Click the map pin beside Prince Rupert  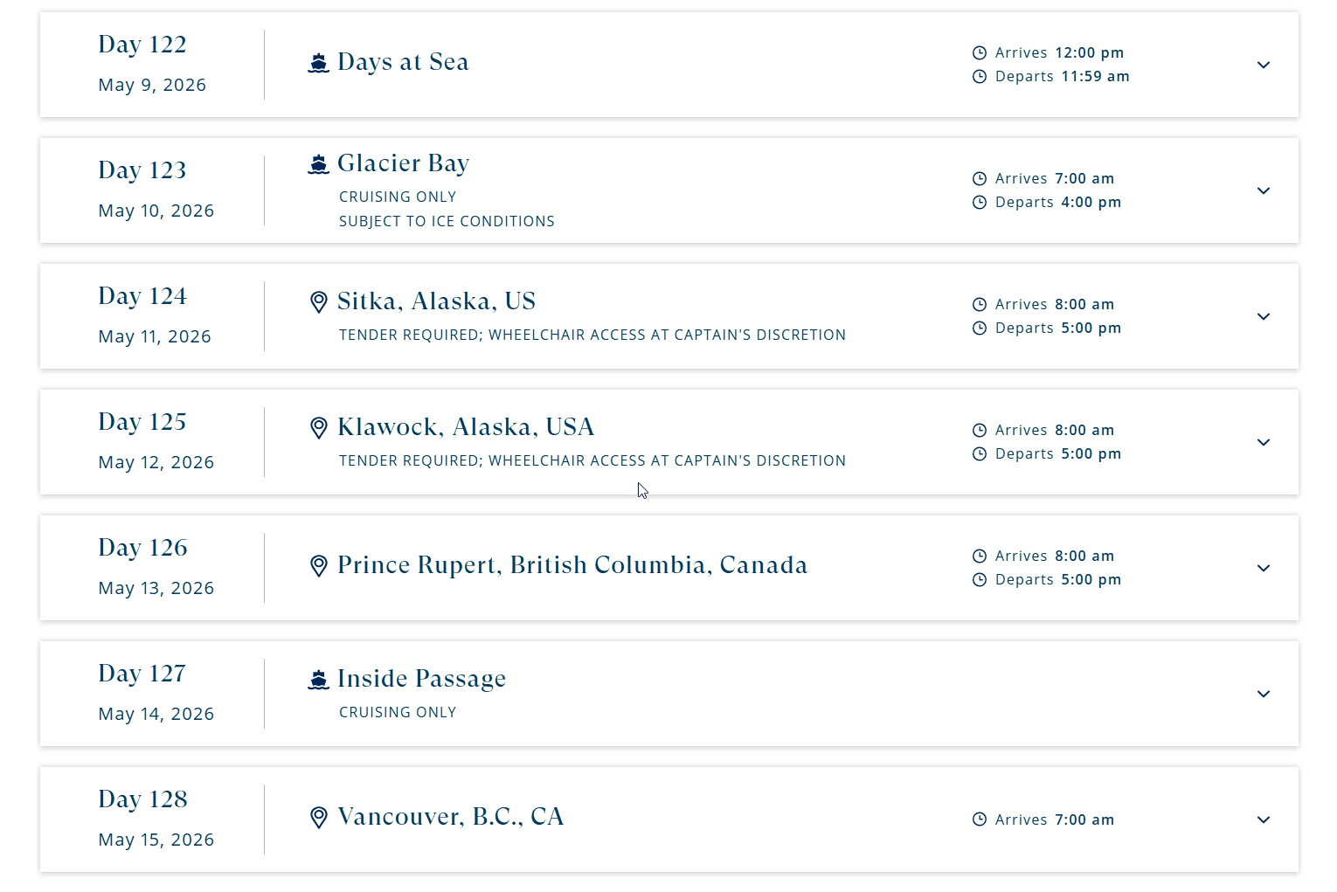tap(319, 566)
